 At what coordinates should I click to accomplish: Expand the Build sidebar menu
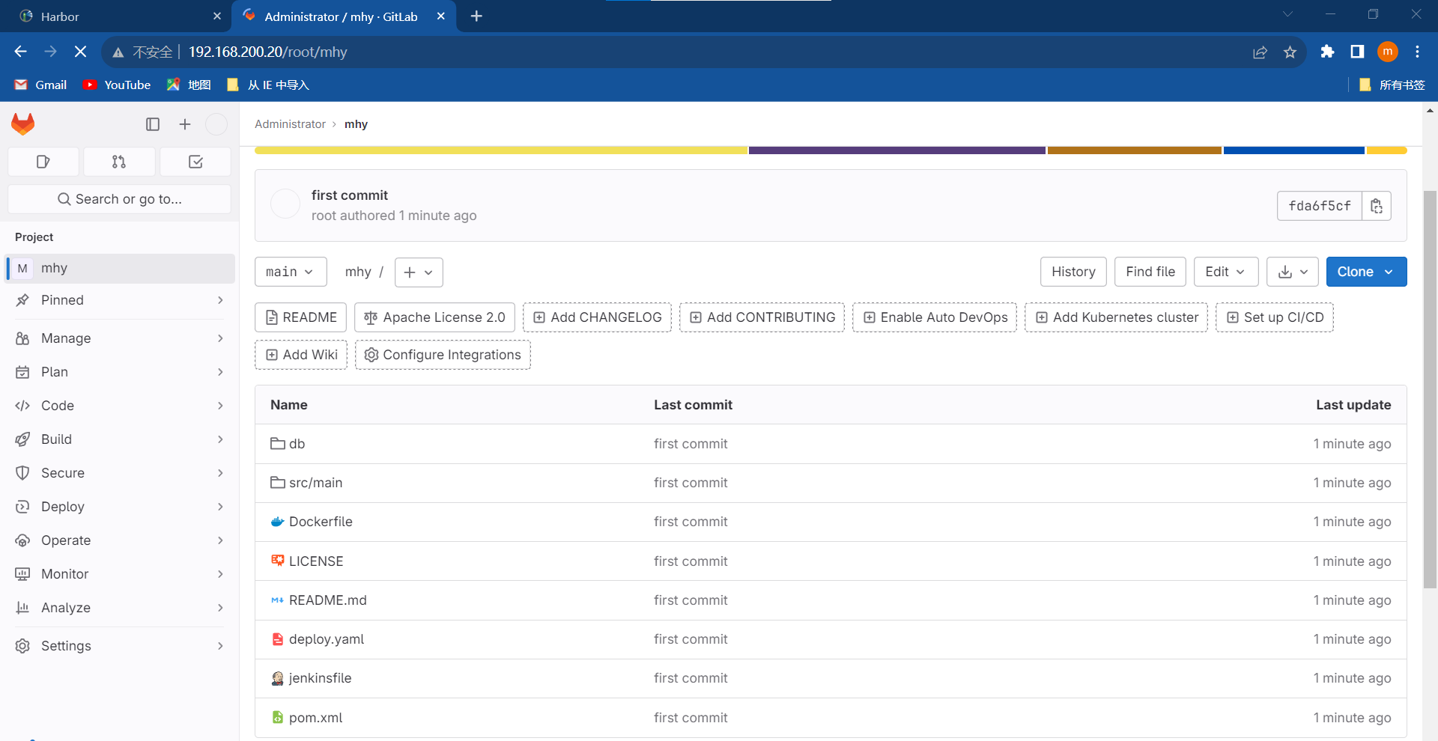click(x=120, y=439)
